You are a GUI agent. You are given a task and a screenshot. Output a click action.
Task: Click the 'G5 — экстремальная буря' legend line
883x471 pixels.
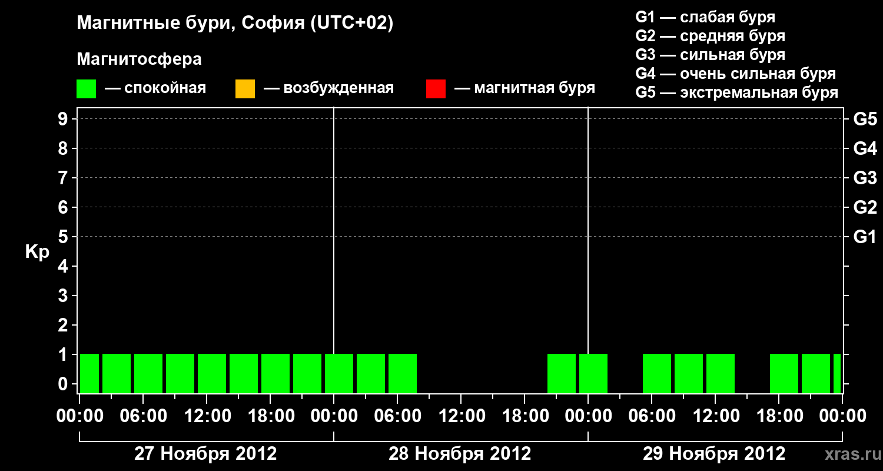point(737,92)
